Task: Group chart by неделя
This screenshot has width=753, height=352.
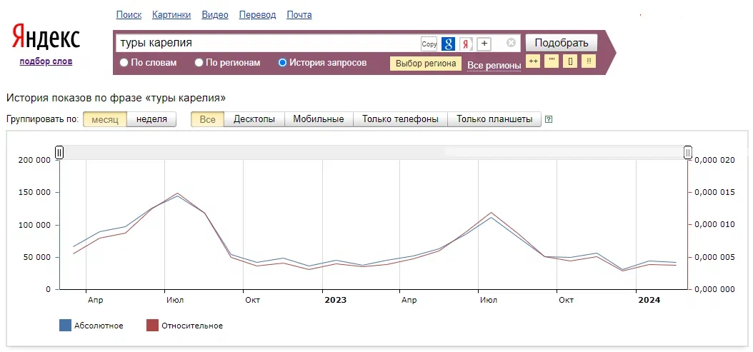Action: [x=151, y=119]
